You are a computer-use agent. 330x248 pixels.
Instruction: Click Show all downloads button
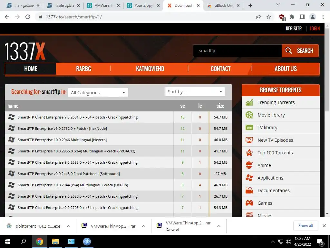pyautogui.click(x=306, y=226)
